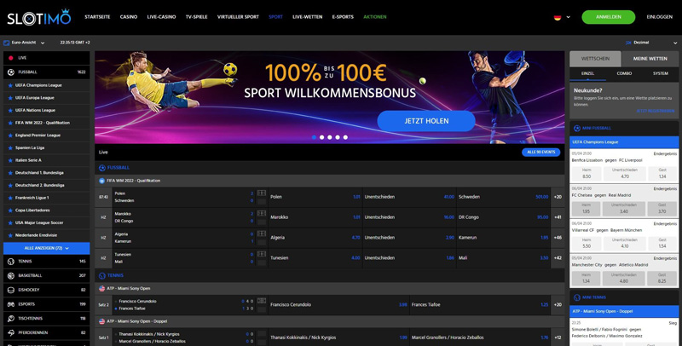Bet on Polen win at 1.01
The image size is (682, 346).
pos(315,197)
